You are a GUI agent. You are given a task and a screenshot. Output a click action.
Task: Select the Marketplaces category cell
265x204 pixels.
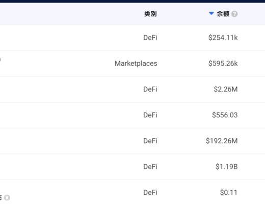pyautogui.click(x=136, y=64)
